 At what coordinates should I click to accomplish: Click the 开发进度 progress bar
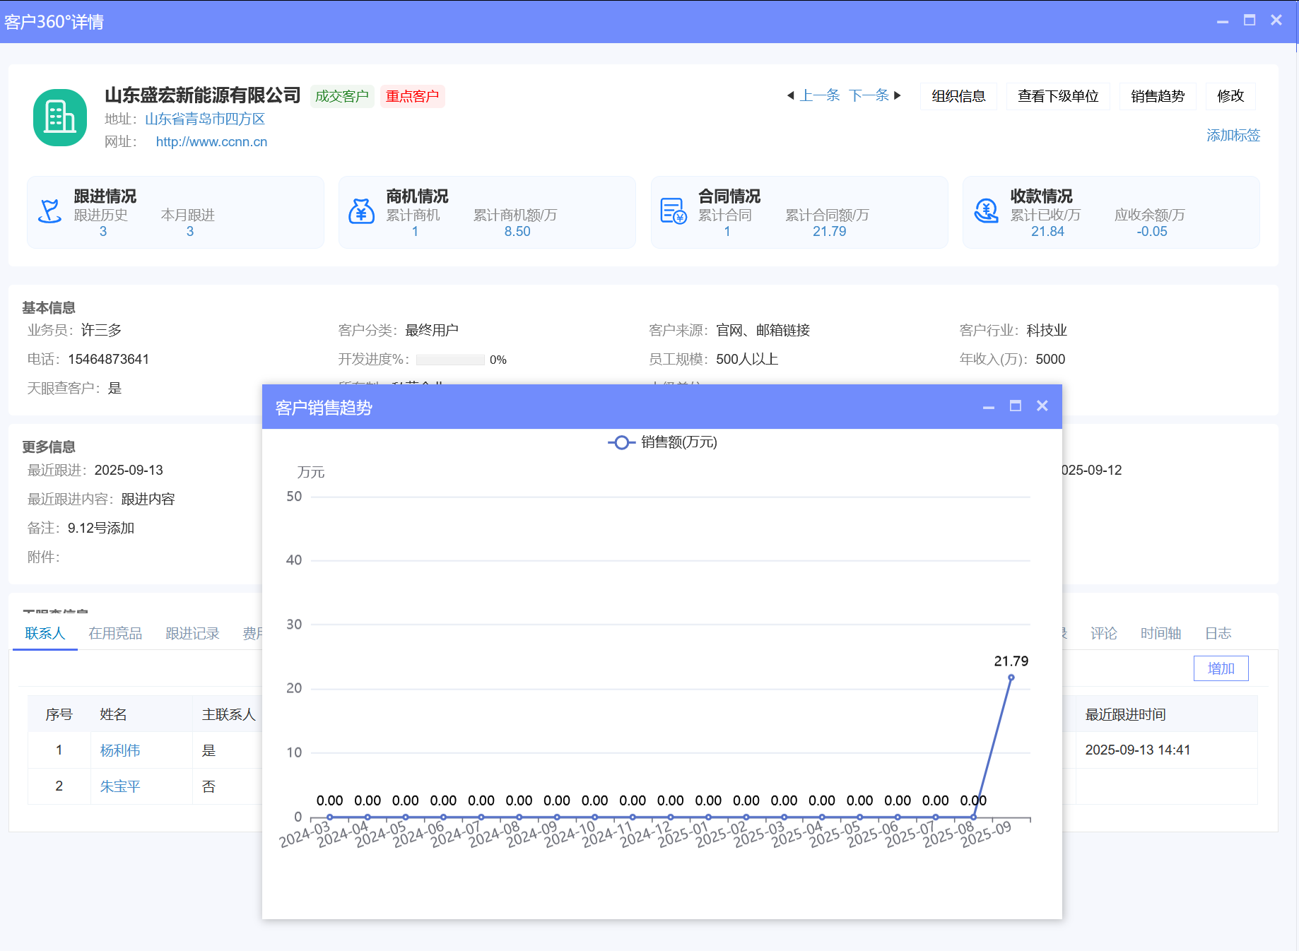click(450, 359)
